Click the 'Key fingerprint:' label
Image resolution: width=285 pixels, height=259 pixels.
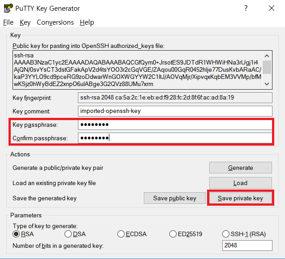32,98
